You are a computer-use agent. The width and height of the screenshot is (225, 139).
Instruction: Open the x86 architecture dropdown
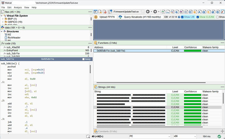coord(185,136)
